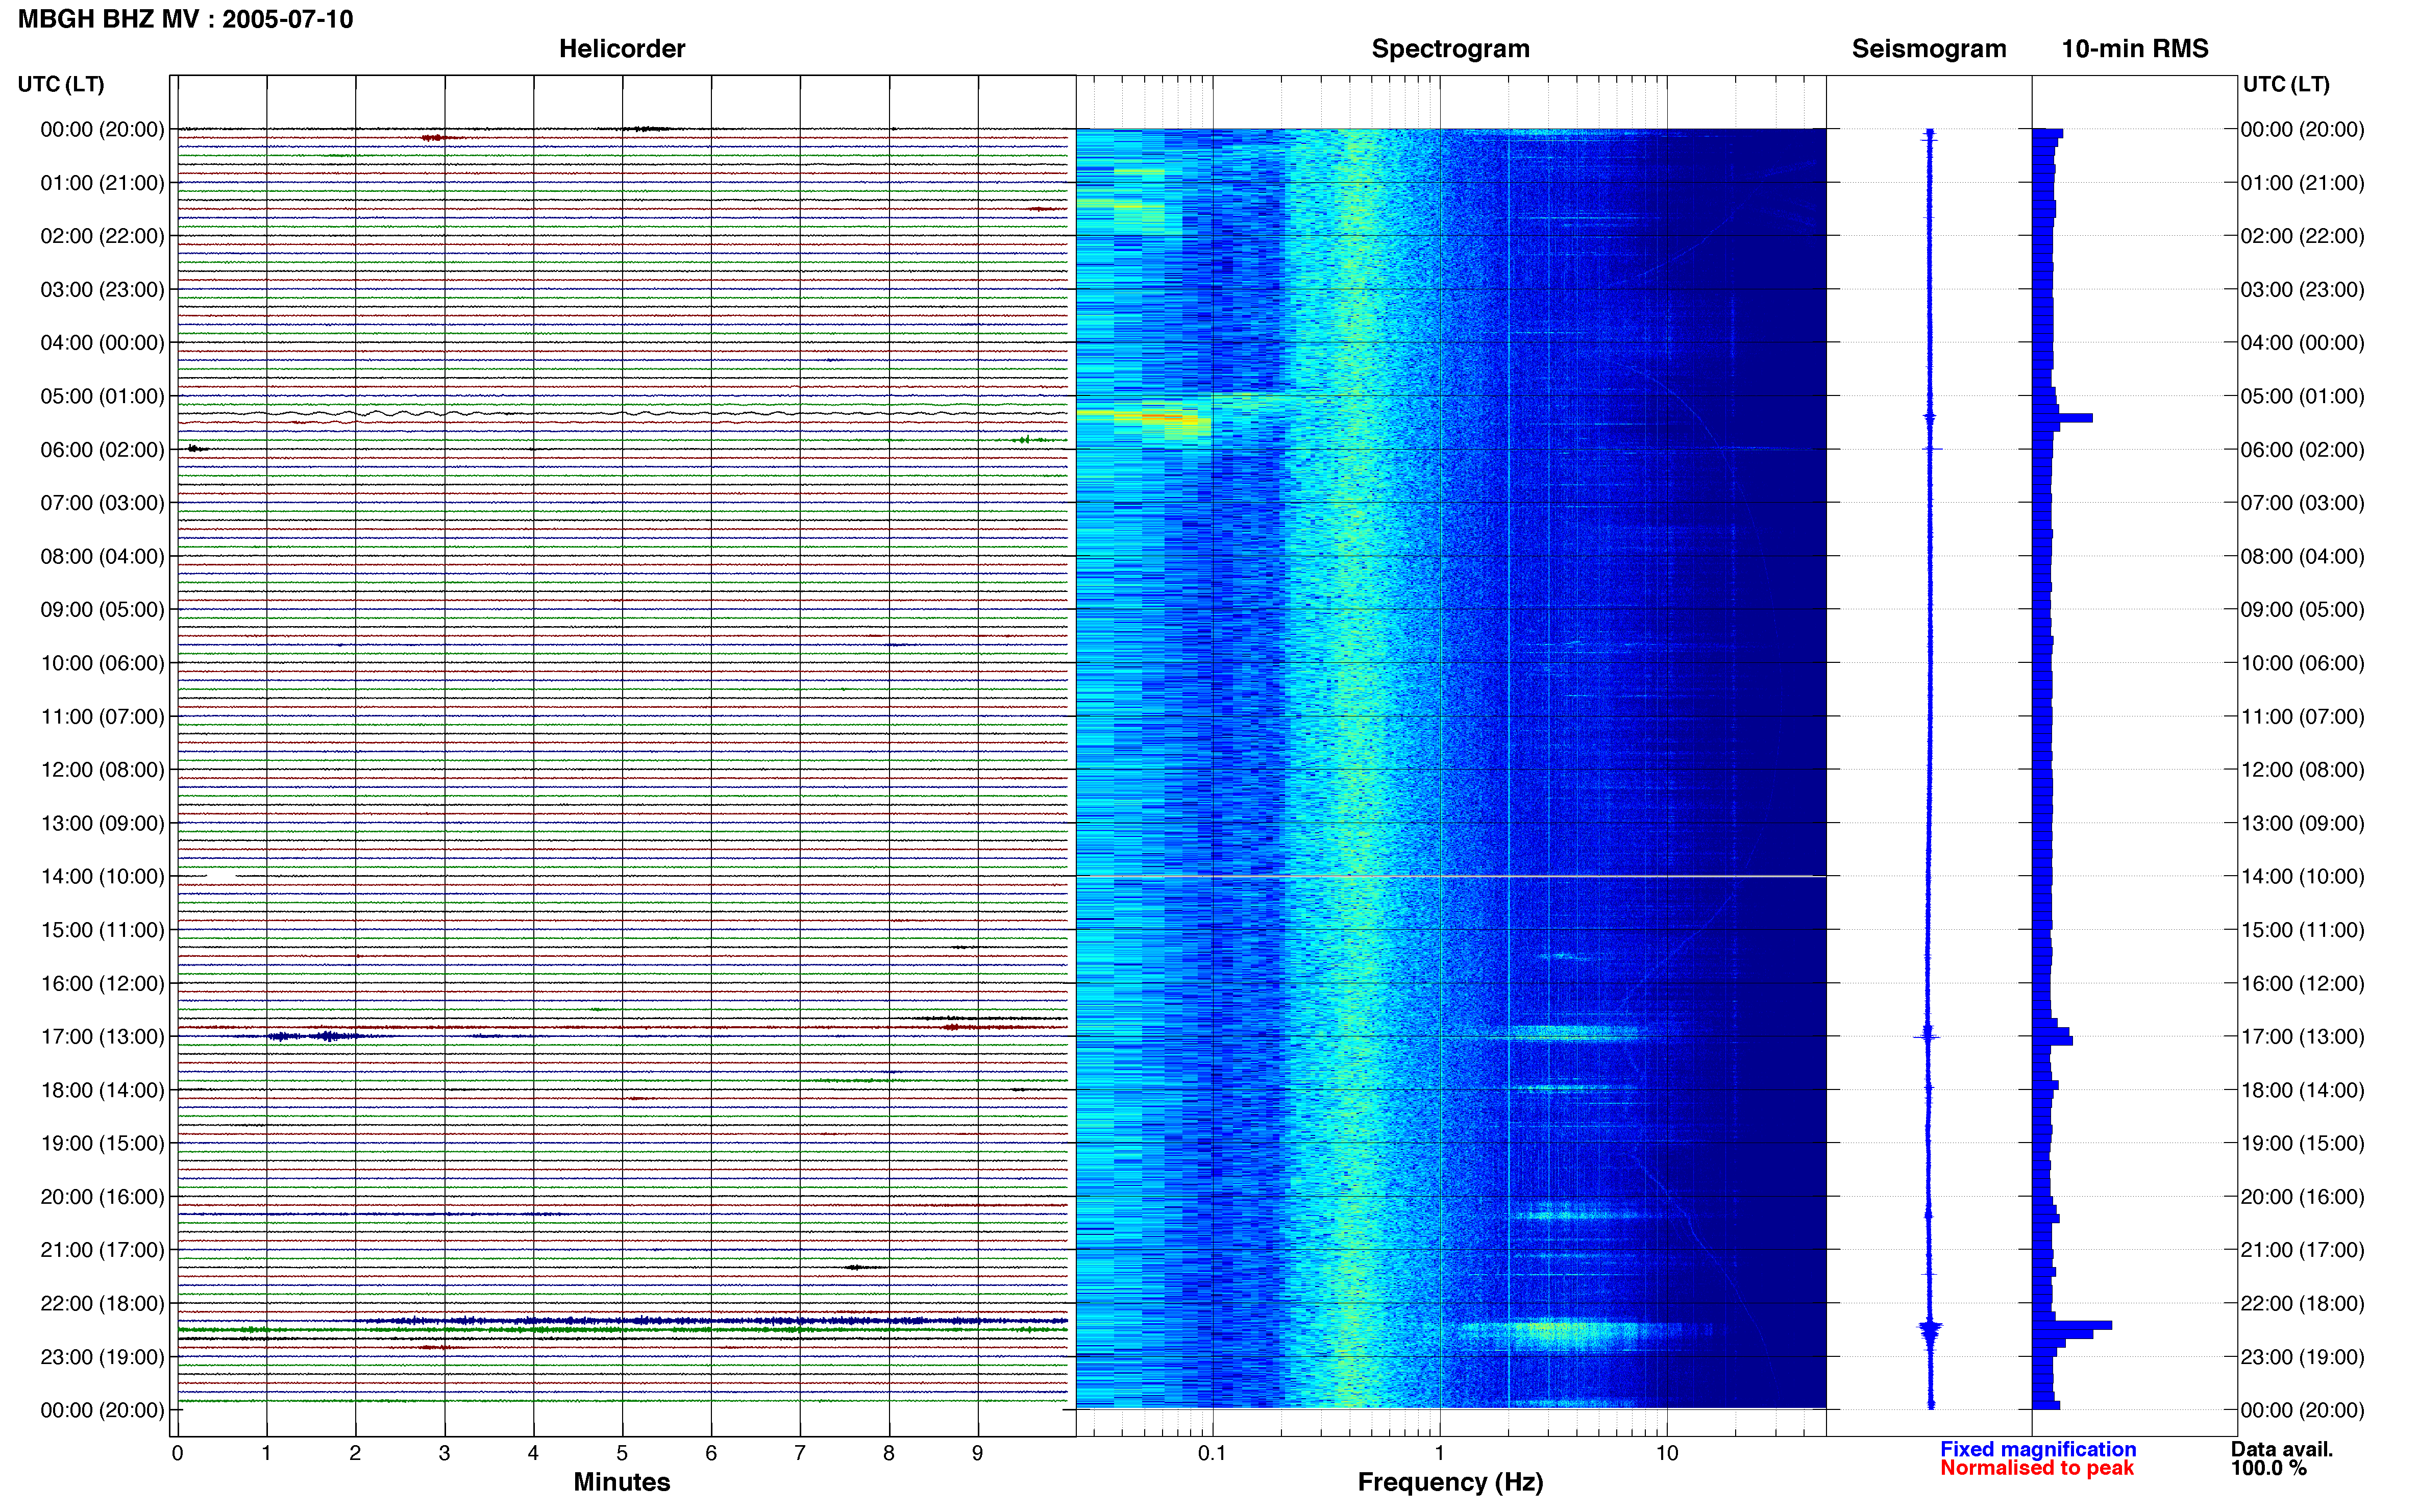Click the 'Data avail.' label
The image size is (2419, 1512).
2282,1449
